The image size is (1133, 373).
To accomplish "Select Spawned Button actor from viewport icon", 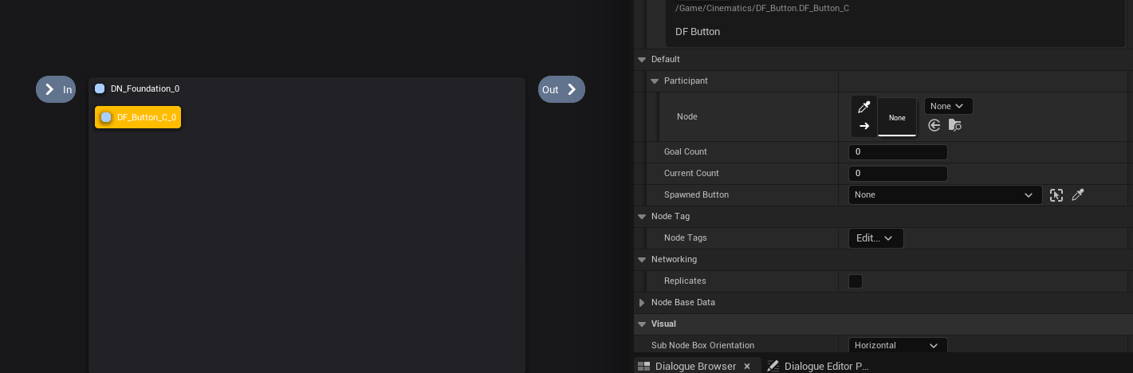I will (1056, 195).
